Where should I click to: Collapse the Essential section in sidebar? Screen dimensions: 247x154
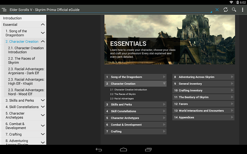click(43, 25)
